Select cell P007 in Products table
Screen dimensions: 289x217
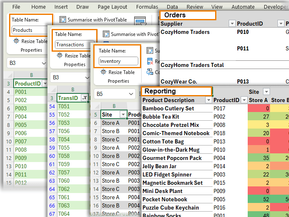click(x=31, y=141)
